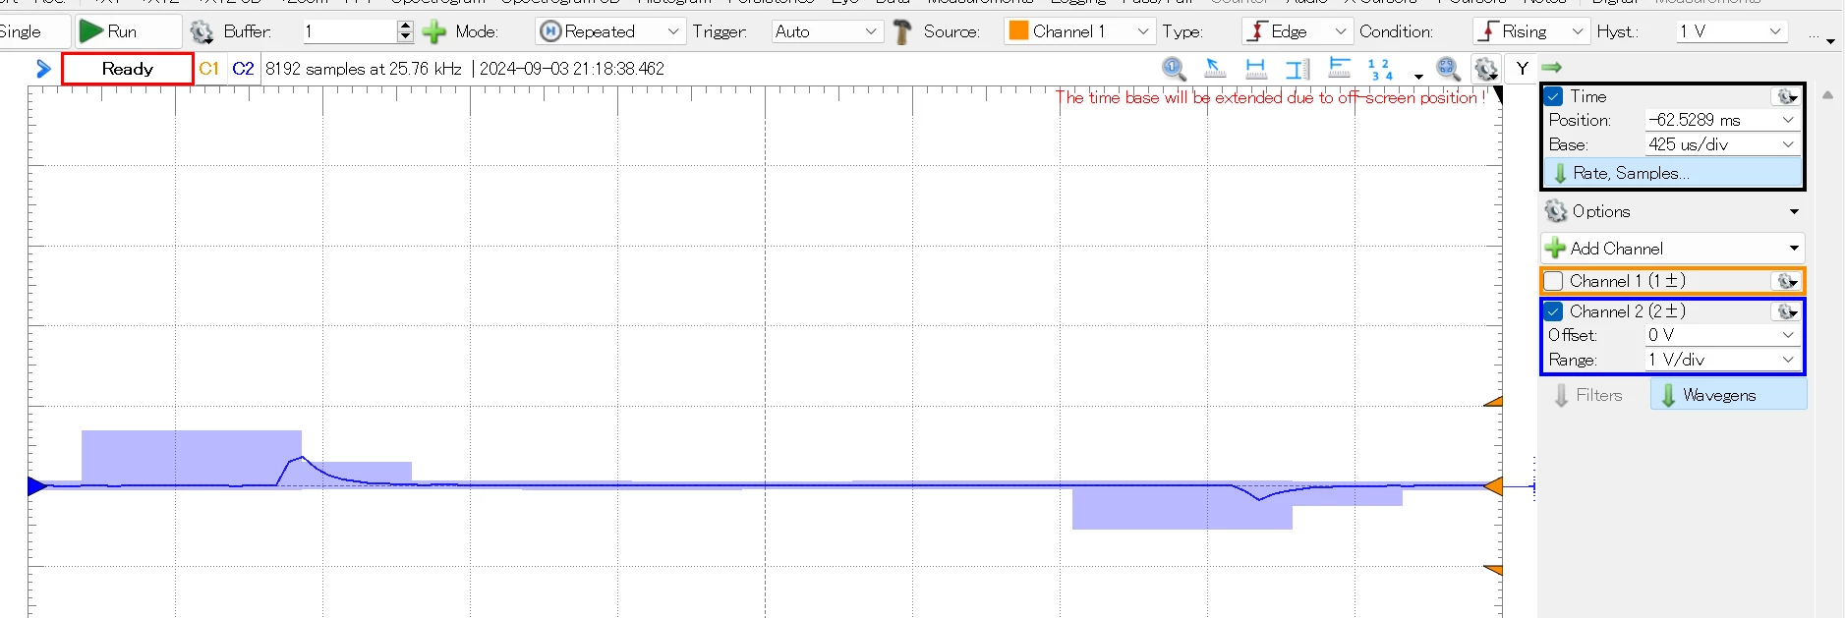Enable the Channel 1 checkbox
This screenshot has height=618, width=1845.
pyautogui.click(x=1554, y=281)
